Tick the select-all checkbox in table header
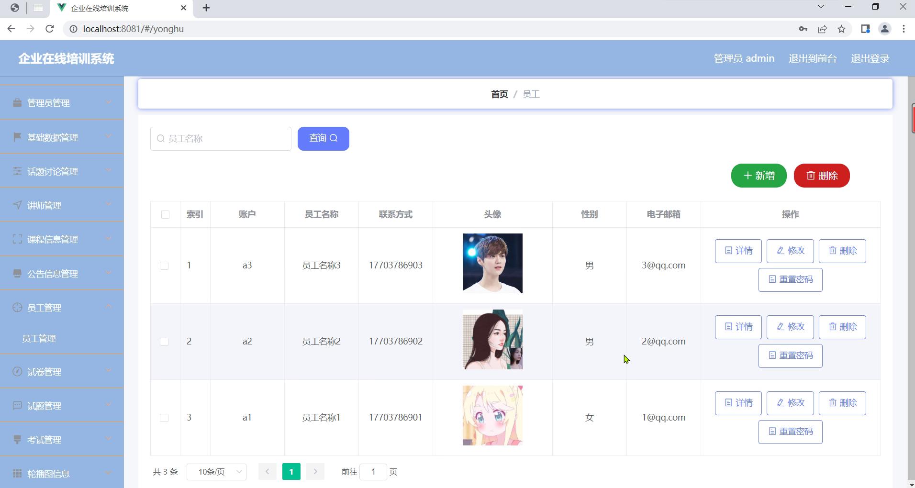The width and height of the screenshot is (915, 488). point(165,215)
